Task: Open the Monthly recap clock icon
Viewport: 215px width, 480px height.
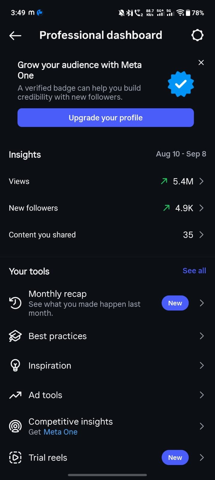Action: click(15, 303)
